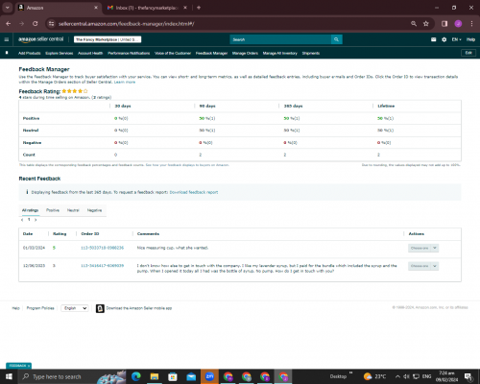Switch to the Negative feedback tab
Image resolution: width=480 pixels, height=384 pixels.
point(94,210)
